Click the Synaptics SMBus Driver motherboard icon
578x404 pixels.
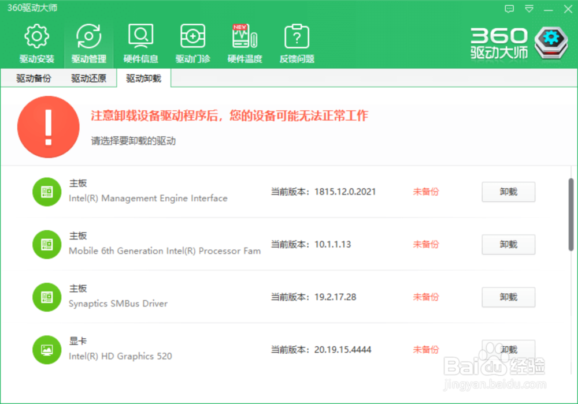[x=46, y=297]
